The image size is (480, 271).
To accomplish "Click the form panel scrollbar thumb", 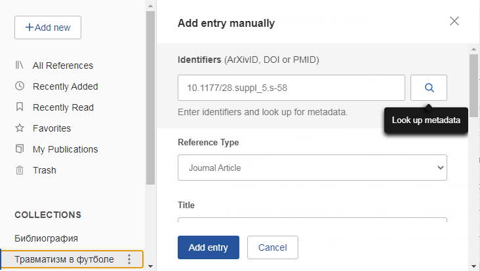I will point(473,85).
